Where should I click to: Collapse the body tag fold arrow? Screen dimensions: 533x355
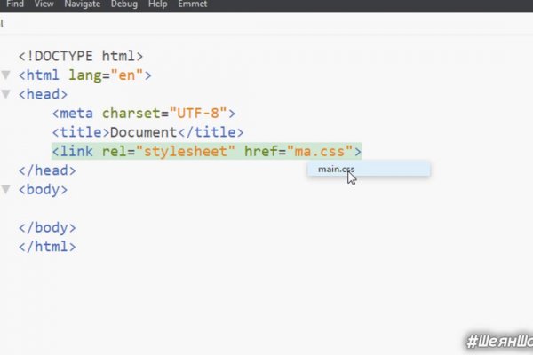(x=6, y=189)
